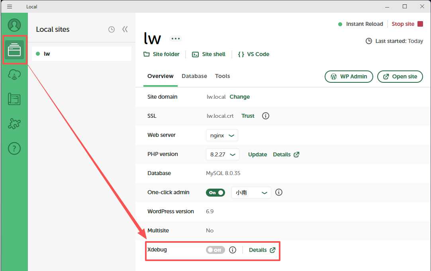
Task: Click the recent sites clock icon
Action: (x=112, y=29)
